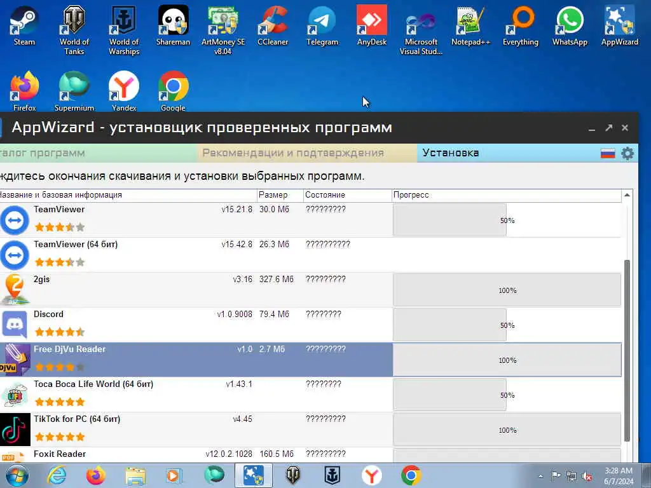651x488 pixels.
Task: Click the TikTok for PC progress bar
Action: point(507,430)
